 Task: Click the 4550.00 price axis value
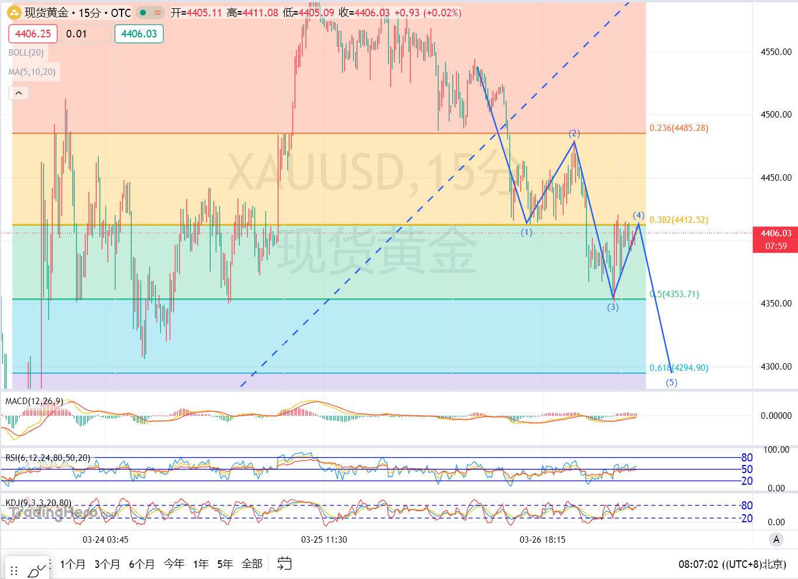(x=776, y=52)
